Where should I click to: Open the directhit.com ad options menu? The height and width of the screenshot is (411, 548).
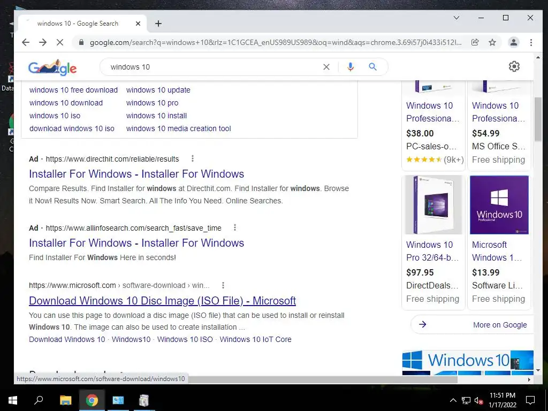point(193,158)
